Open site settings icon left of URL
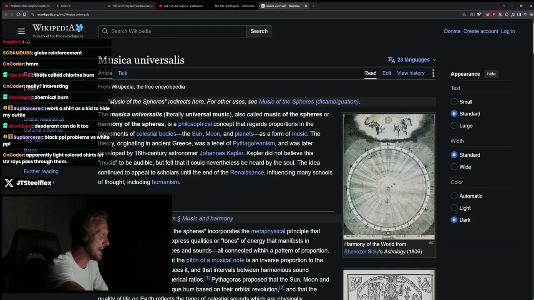This screenshot has height=300, width=534. pyautogui.click(x=33, y=14)
